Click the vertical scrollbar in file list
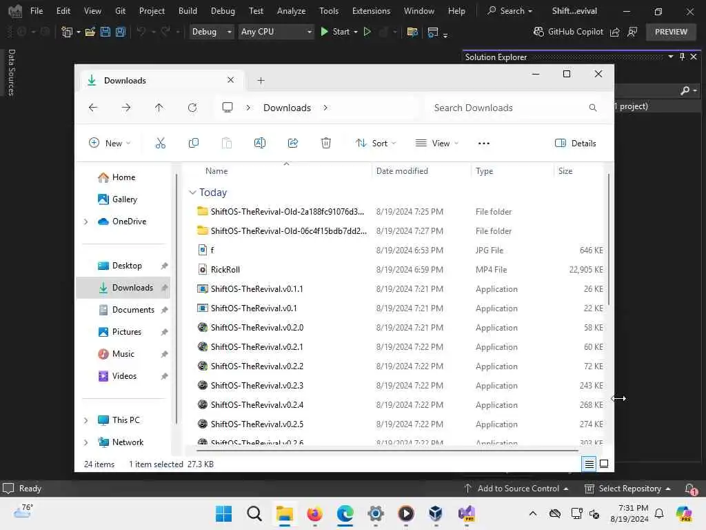The width and height of the screenshot is (706, 530). [x=609, y=239]
